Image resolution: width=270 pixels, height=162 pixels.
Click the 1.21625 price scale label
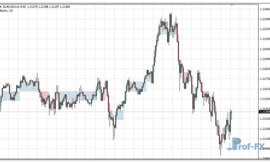[x=265, y=89]
